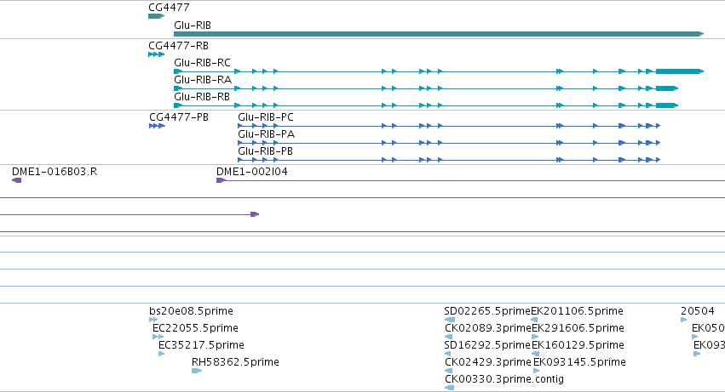
Task: Select the EK201106.5prime EST label
Action: pos(577,311)
